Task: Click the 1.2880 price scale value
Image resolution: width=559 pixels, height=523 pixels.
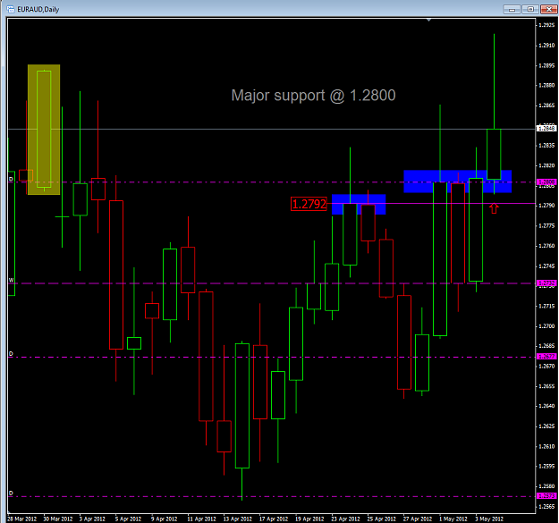Action: point(546,85)
